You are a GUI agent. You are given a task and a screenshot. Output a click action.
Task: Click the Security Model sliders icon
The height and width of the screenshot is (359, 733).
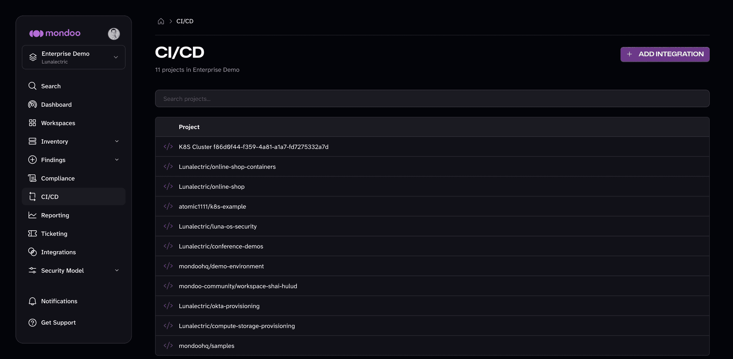33,271
